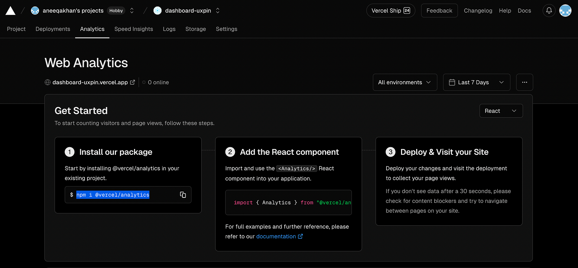
Task: Open the Logs tab
Action: 169,29
